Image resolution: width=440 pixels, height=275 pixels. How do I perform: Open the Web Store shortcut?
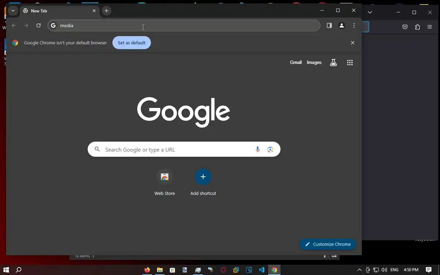tap(165, 183)
